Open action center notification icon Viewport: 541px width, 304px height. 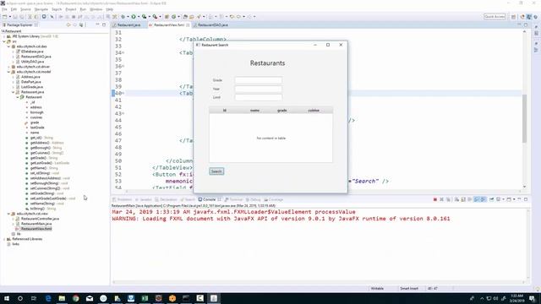click(x=533, y=298)
